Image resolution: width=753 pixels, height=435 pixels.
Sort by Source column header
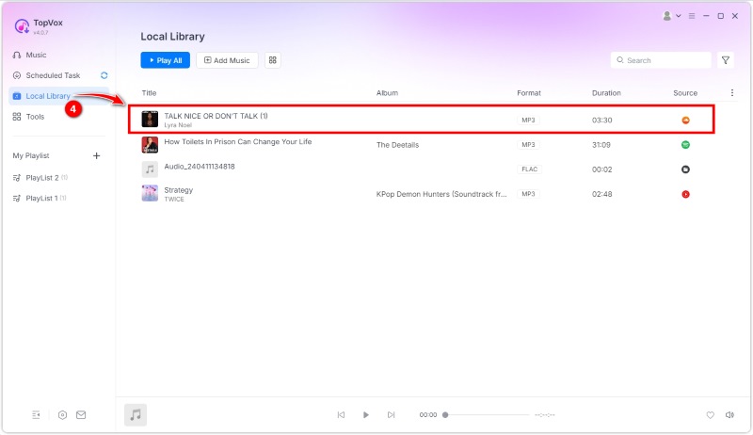click(x=685, y=93)
